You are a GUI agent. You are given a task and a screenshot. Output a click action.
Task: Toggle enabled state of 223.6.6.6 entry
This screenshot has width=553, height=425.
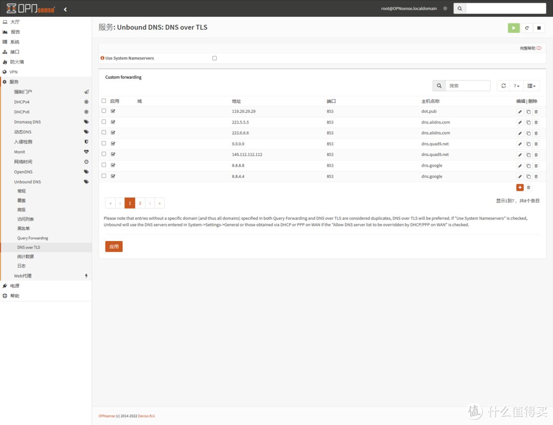(113, 133)
